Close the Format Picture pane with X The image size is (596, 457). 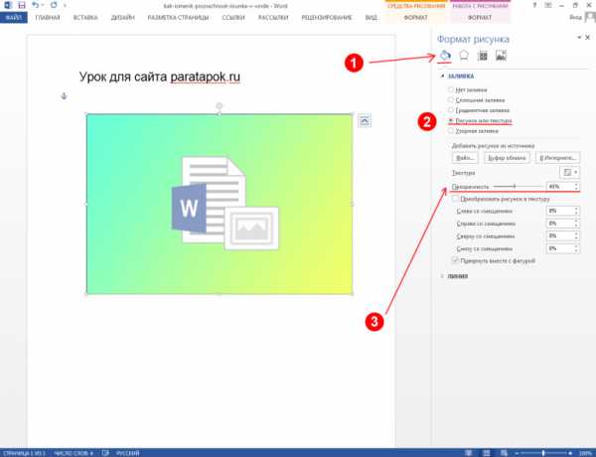click(588, 38)
